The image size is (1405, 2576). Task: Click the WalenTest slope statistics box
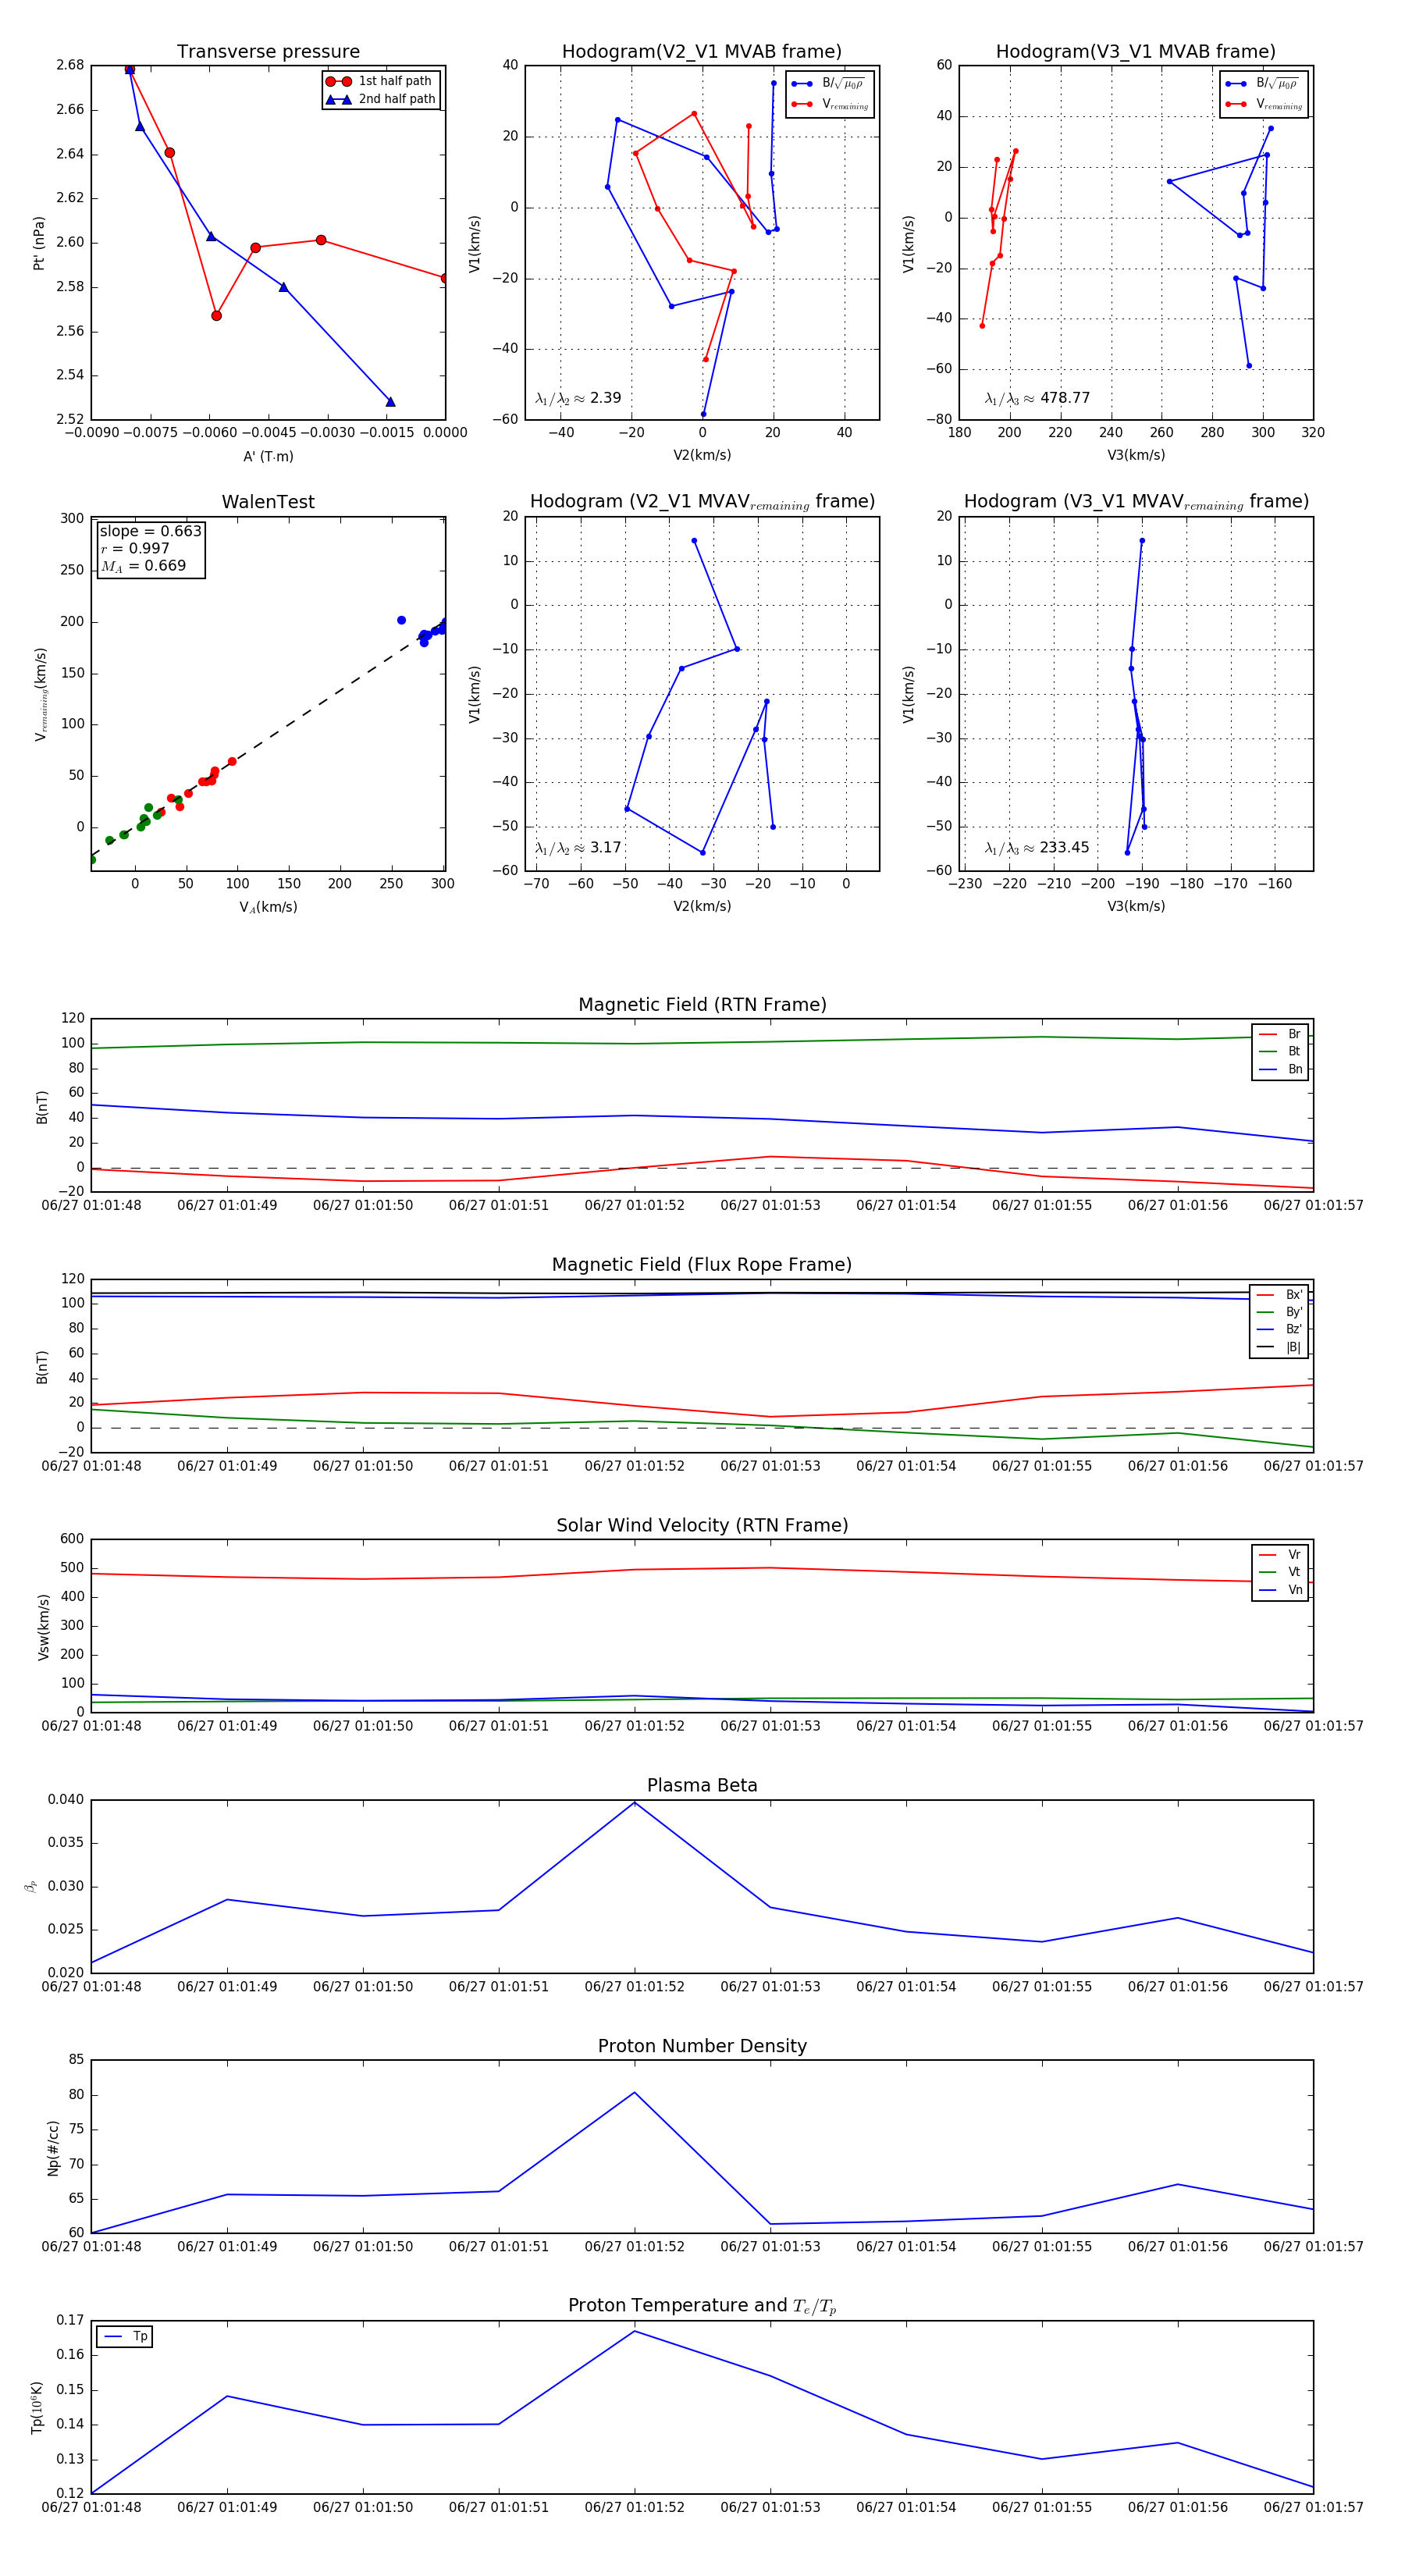(x=149, y=549)
